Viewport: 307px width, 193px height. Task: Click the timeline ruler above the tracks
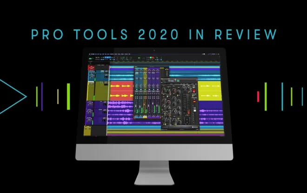(x=165, y=62)
